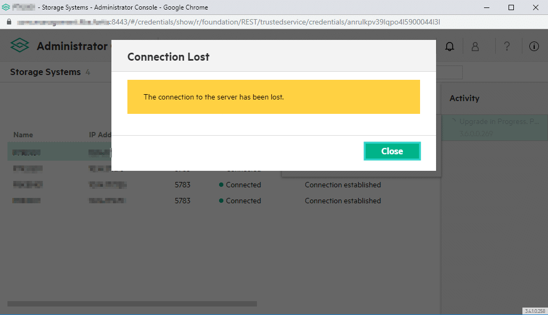Click the IP Address column header
The width and height of the screenshot is (548, 315).
point(100,135)
